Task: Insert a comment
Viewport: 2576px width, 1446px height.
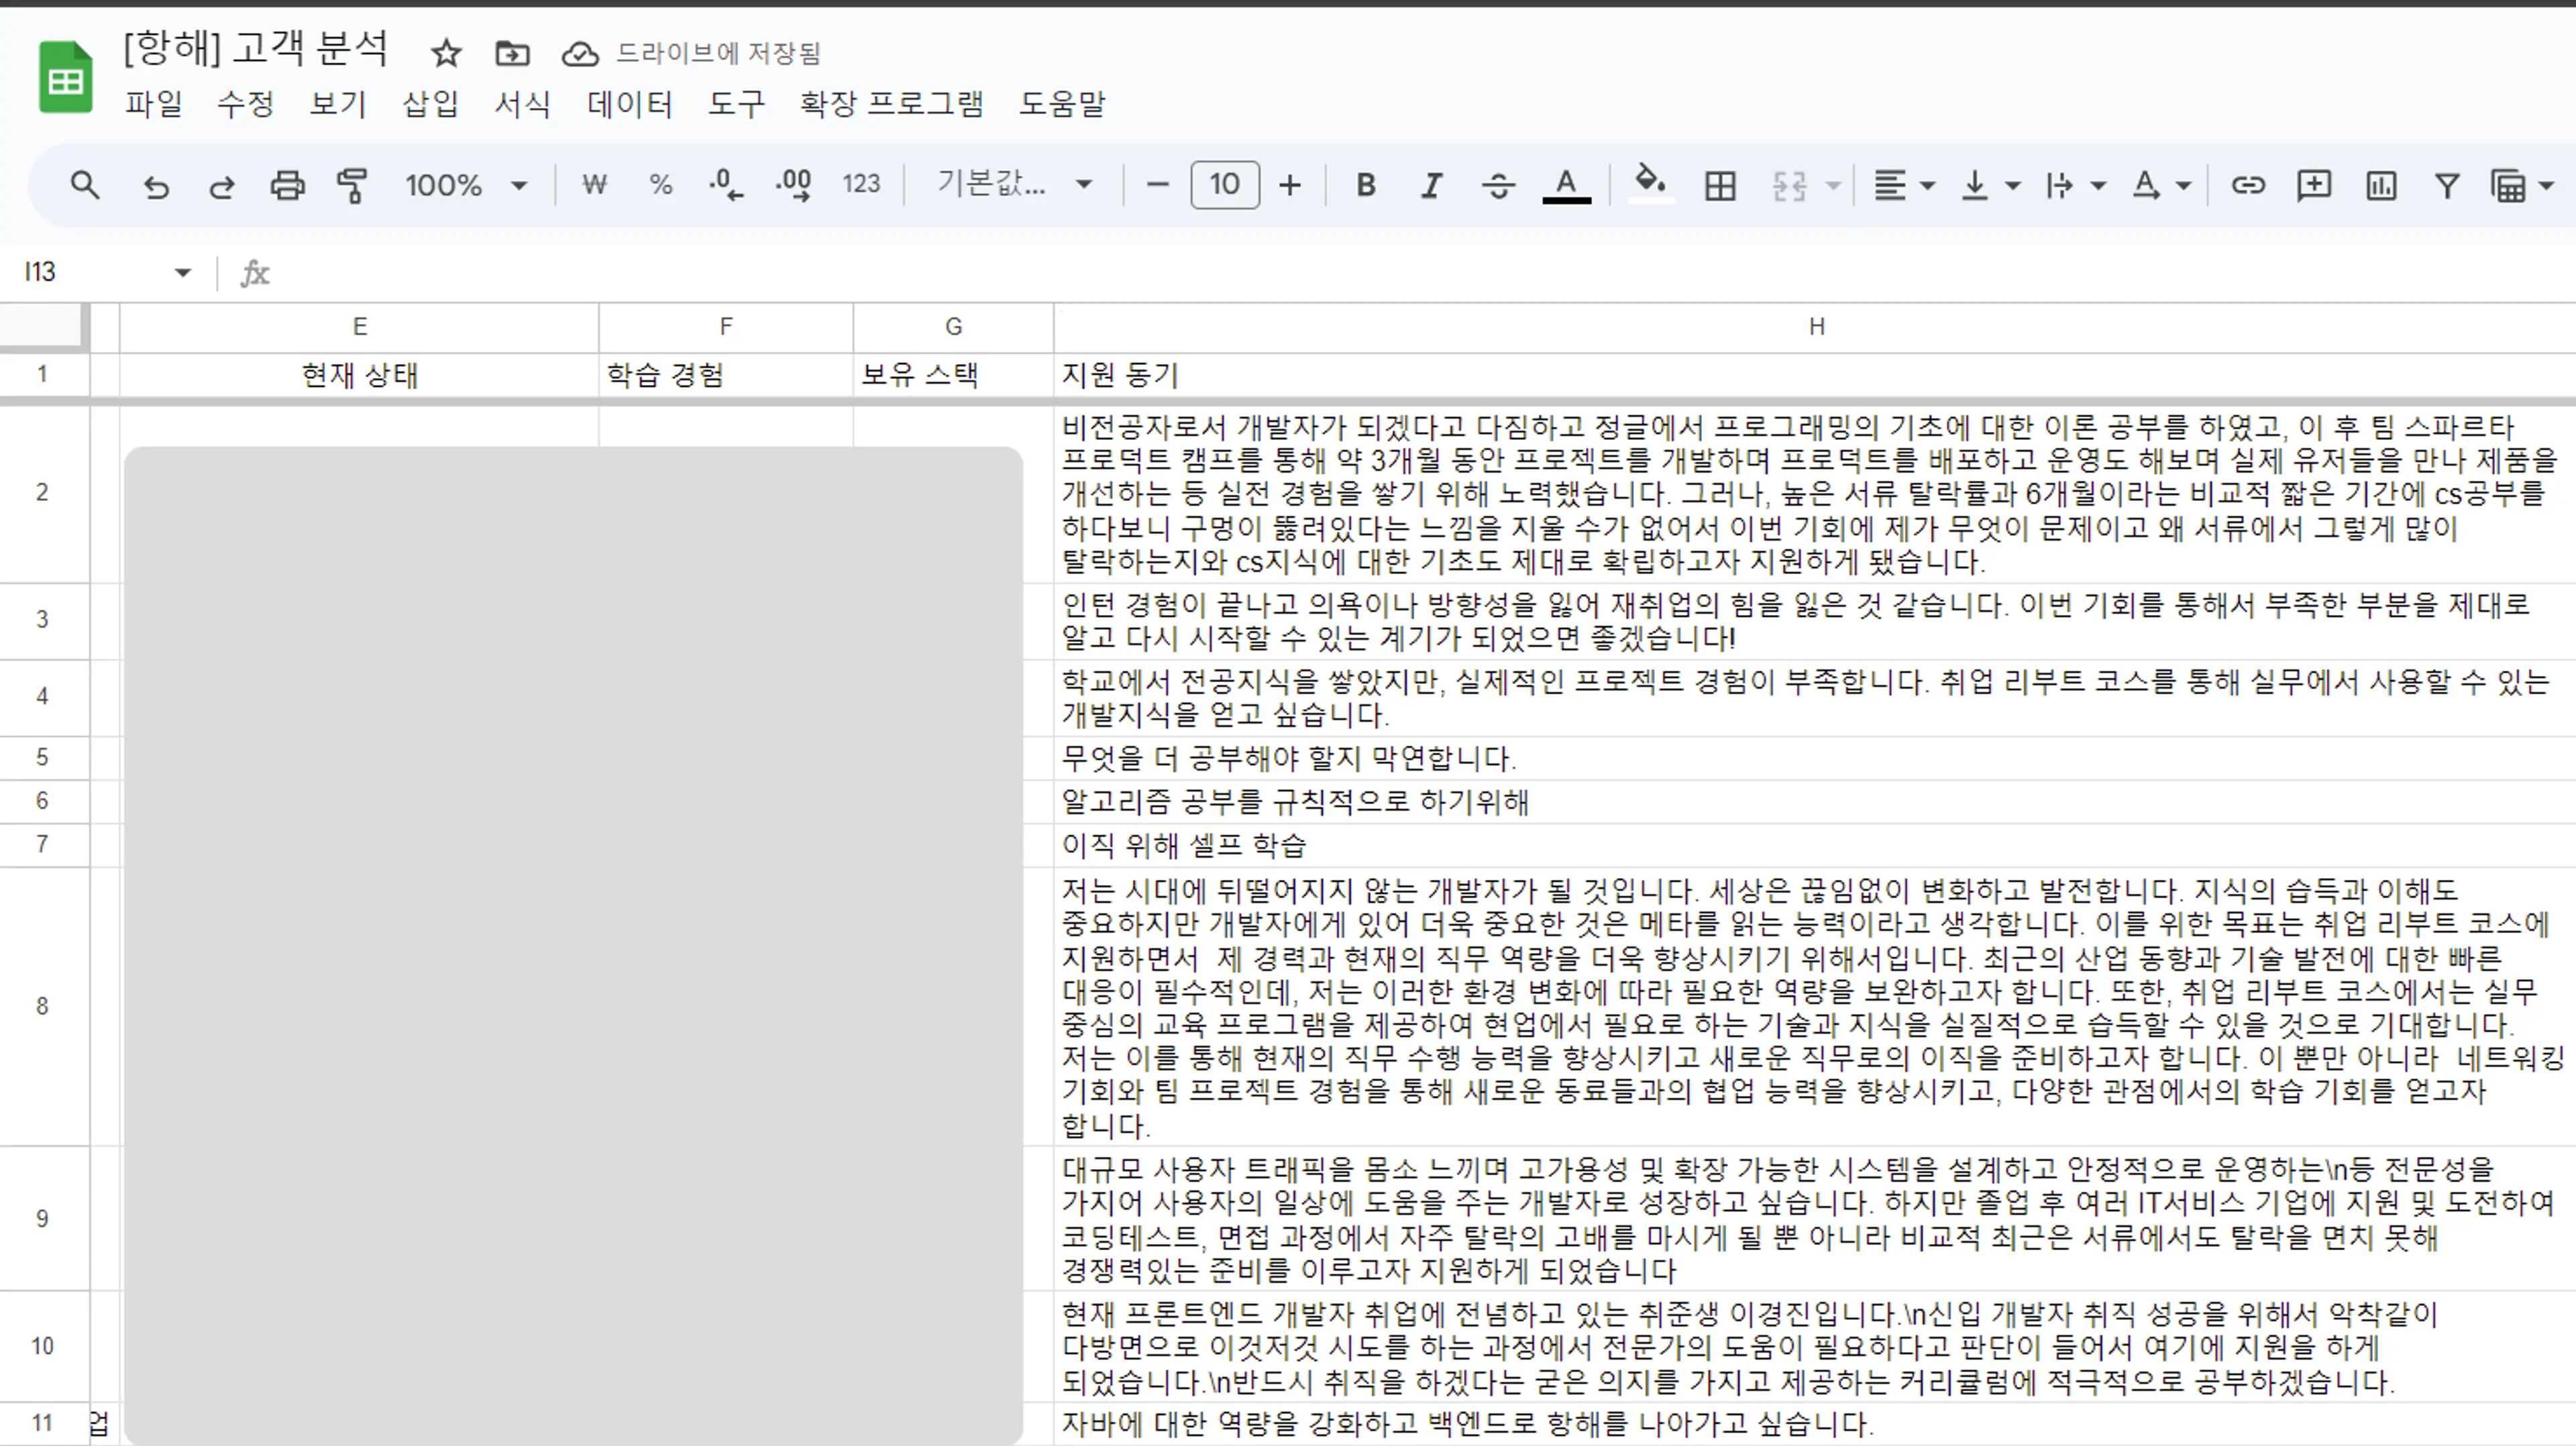Action: click(x=2314, y=185)
